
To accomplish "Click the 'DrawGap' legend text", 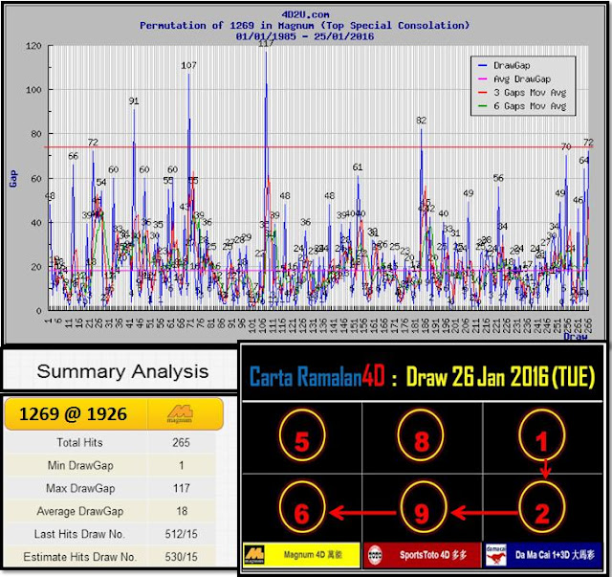I will (512, 66).
